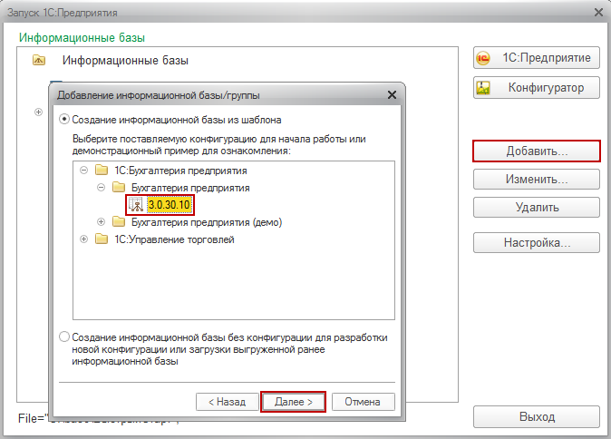The image size is (611, 439).
Task: Close the Запуск 1С:Предприятия window
Action: click(598, 13)
